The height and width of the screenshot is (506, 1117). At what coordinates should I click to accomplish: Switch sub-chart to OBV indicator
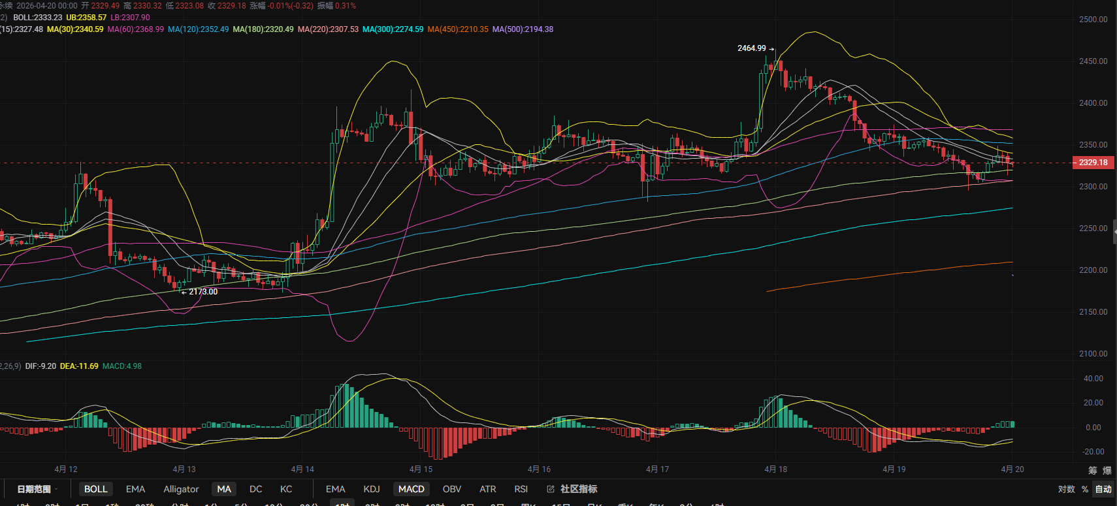(x=451, y=489)
